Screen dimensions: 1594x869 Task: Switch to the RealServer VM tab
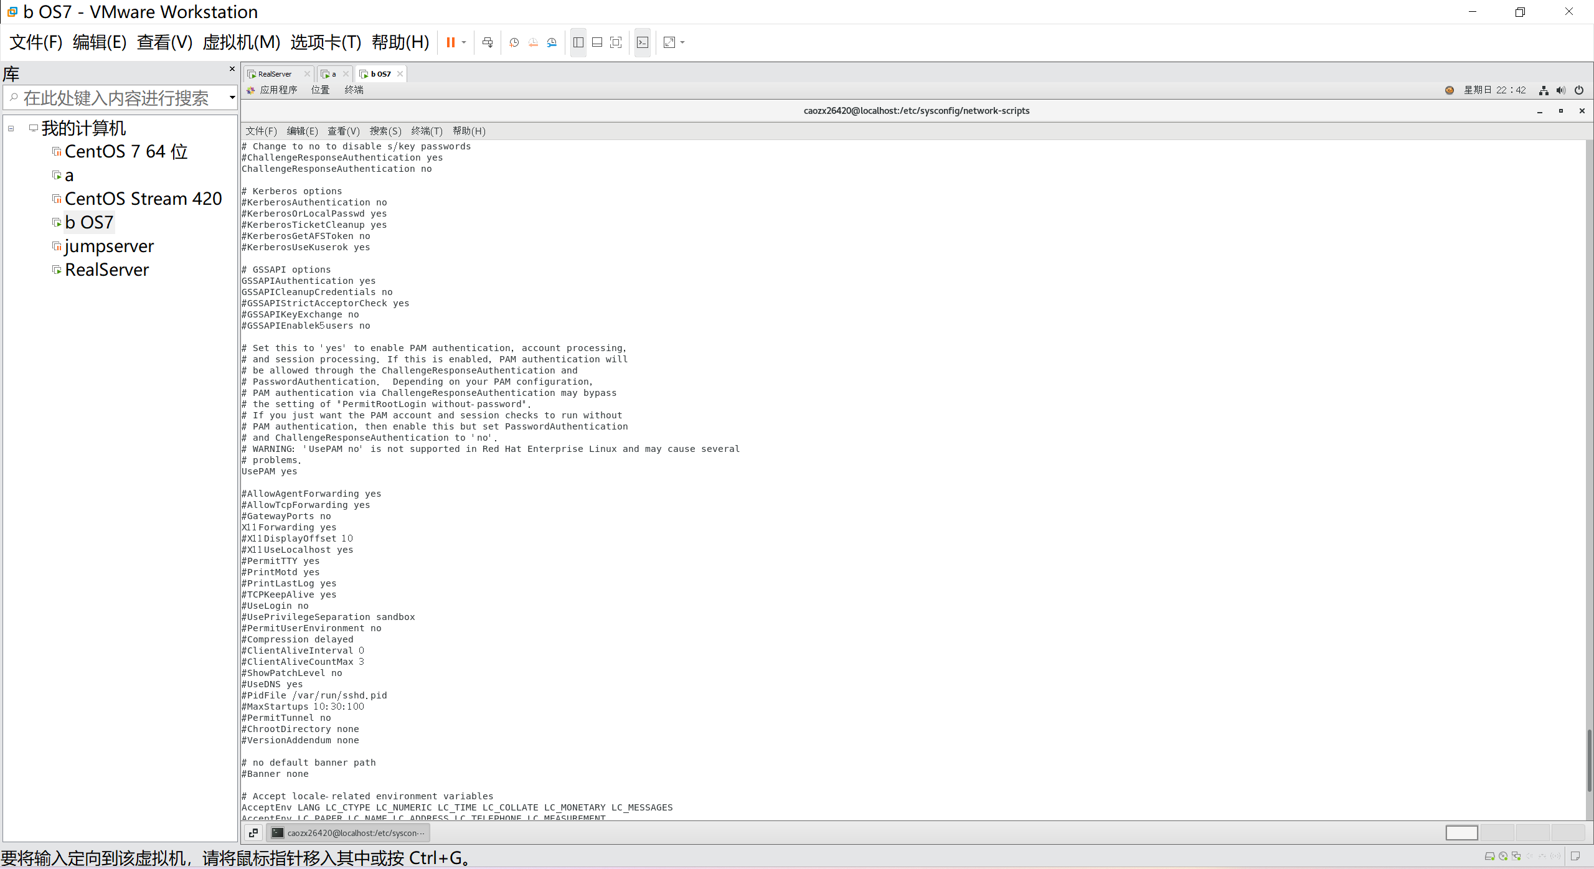pyautogui.click(x=275, y=74)
